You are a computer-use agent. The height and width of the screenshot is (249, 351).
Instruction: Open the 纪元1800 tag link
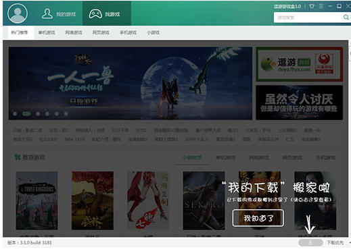coord(48,140)
